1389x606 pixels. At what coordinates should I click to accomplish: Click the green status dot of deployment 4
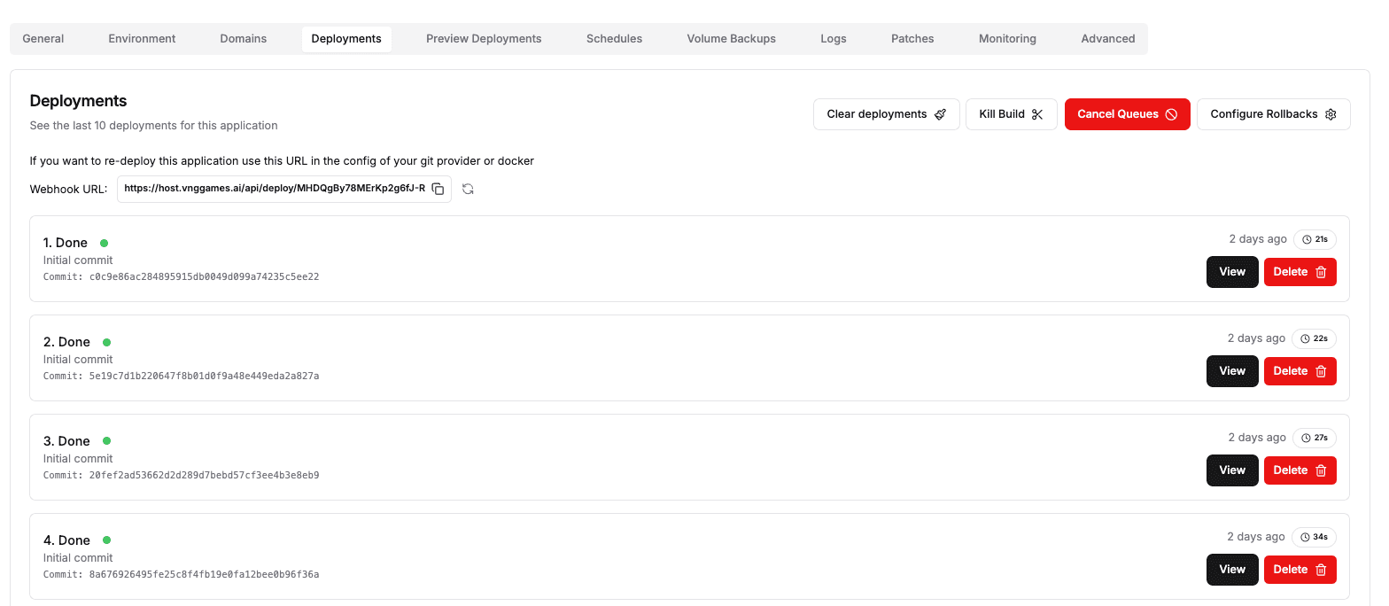tap(106, 540)
